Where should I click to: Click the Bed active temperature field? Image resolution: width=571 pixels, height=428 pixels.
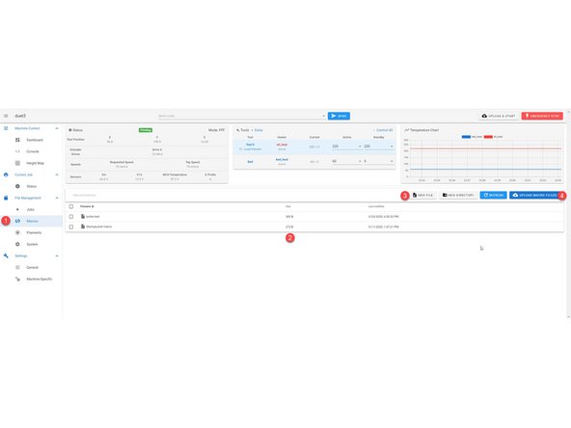click(344, 161)
